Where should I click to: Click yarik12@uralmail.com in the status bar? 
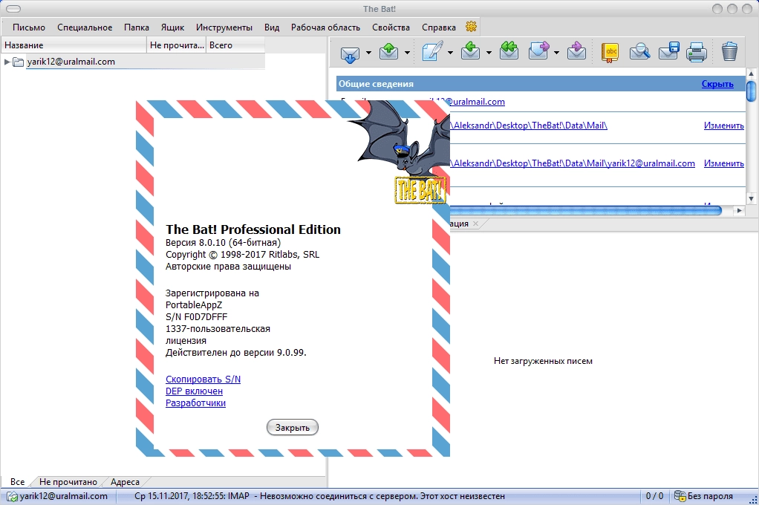pos(63,496)
